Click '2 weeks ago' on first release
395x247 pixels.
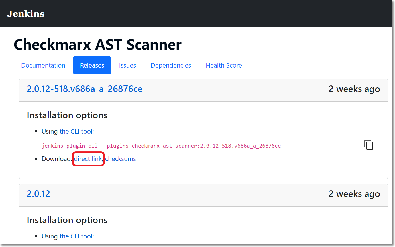click(x=354, y=89)
